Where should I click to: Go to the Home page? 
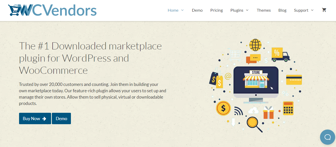(173, 10)
